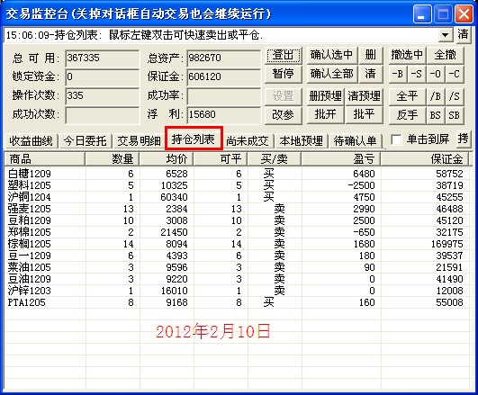This screenshot has height=395, width=478.
Task: Click the SB reverse button
Action: [455, 115]
